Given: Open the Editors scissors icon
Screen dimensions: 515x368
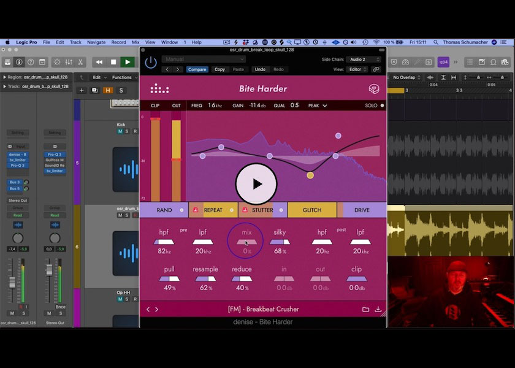Looking at the screenshot, I should 80,62.
